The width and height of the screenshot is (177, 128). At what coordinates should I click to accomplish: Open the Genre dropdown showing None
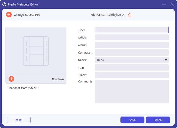tap(132, 60)
